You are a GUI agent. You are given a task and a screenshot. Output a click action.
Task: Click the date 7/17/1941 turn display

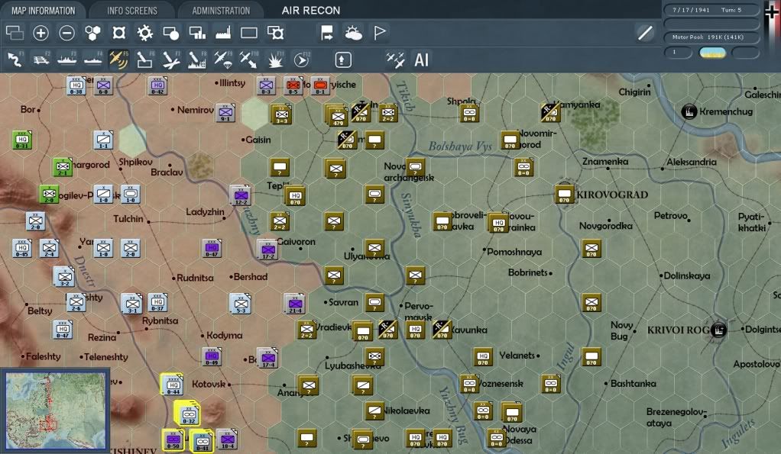pos(711,10)
